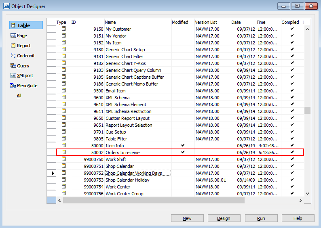Screen dimensions: 321x228
Task: Select the row marker for Work Shift
Action: coord(51,159)
